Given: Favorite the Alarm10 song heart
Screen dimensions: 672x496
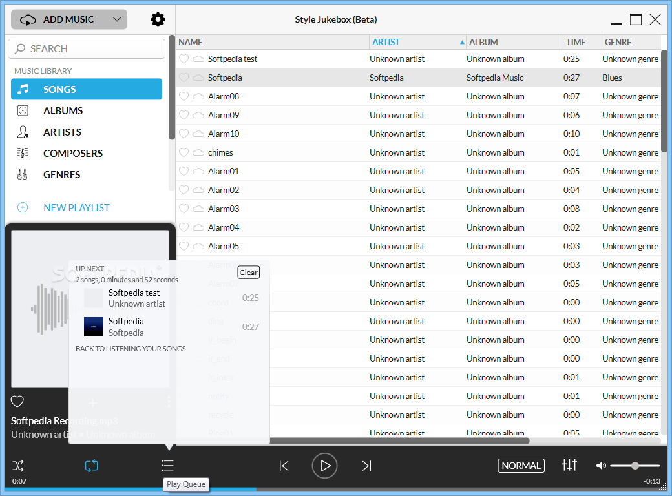Looking at the screenshot, I should (184, 134).
